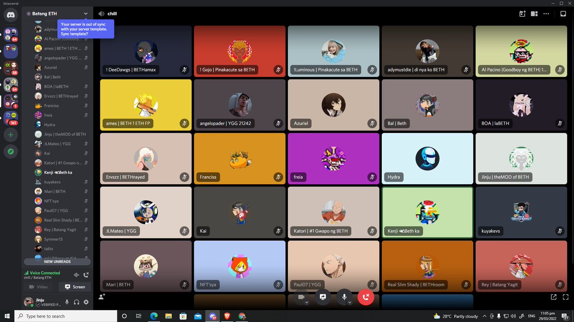Click the Screen button in the voice panel
The width and height of the screenshot is (574, 322).
tap(75, 287)
